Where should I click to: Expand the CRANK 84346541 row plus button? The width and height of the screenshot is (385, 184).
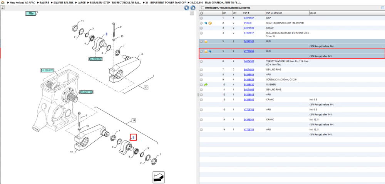[201, 120]
